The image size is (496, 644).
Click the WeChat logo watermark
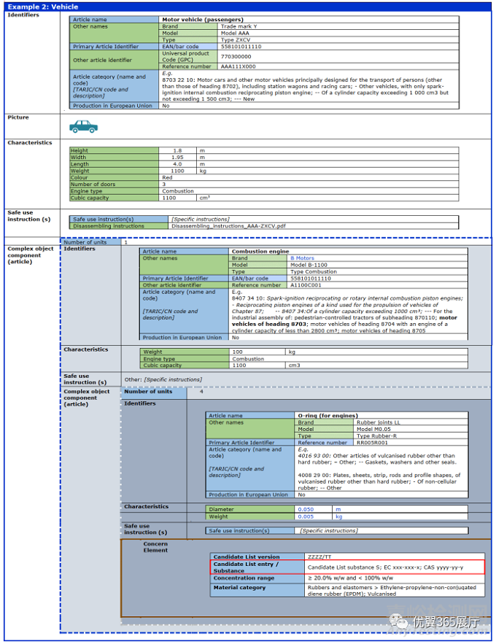[x=399, y=621]
